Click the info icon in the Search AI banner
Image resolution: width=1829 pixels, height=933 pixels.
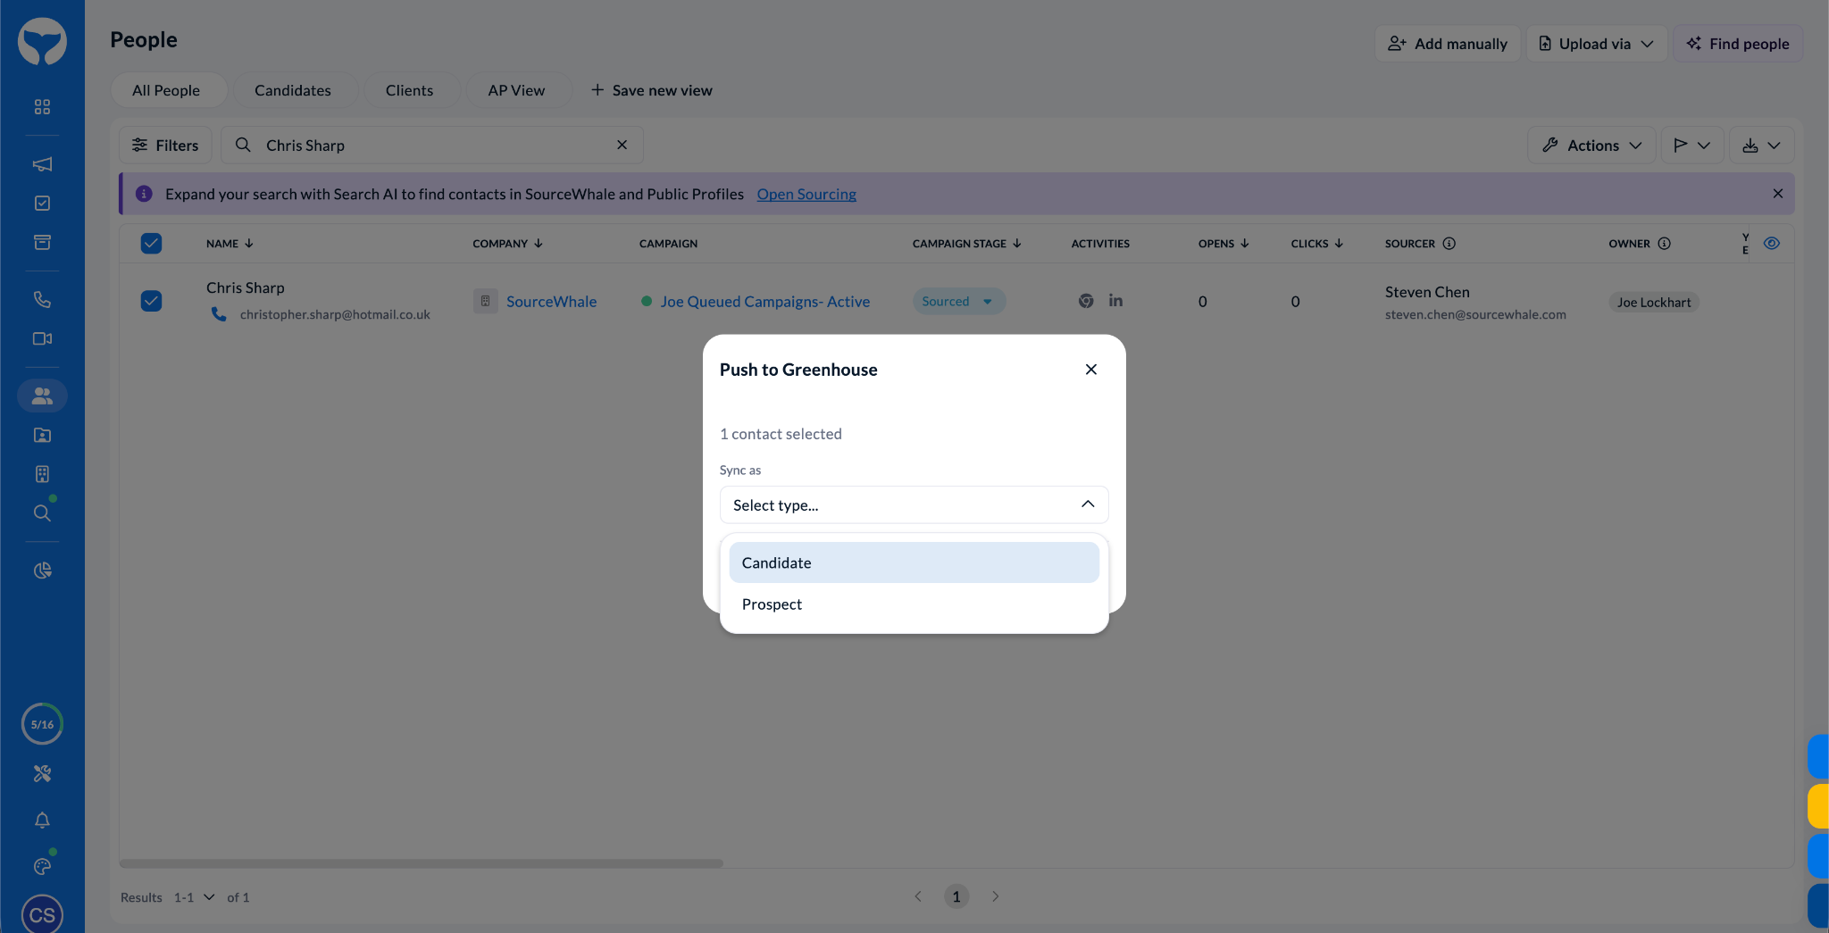[x=144, y=194]
